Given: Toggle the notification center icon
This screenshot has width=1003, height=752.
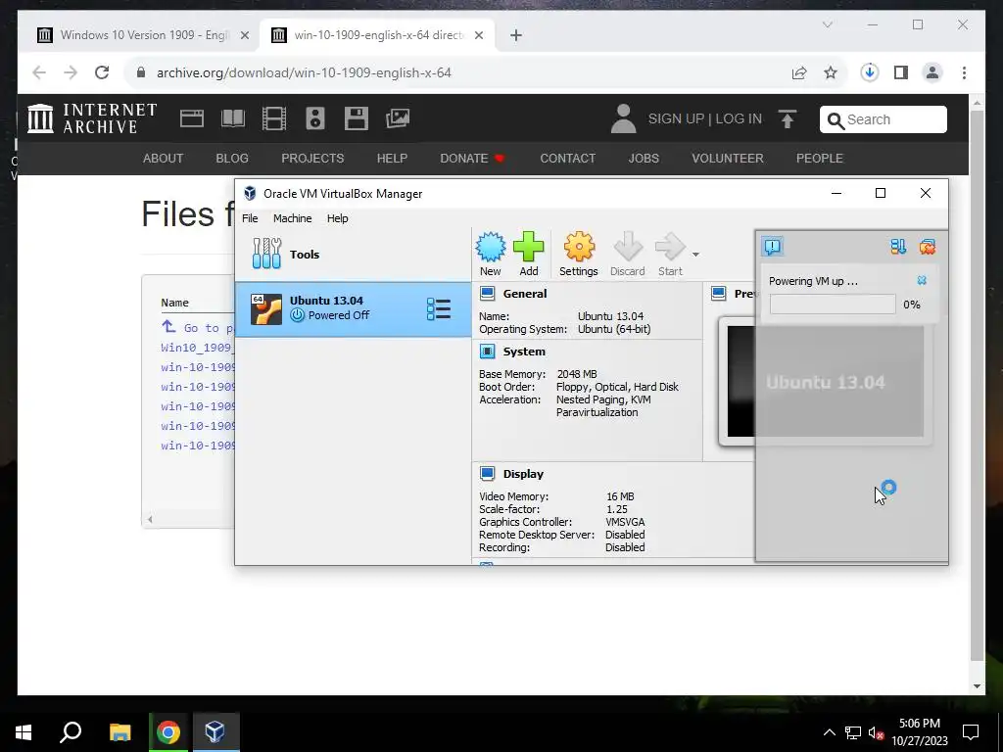Looking at the screenshot, I should point(772,246).
